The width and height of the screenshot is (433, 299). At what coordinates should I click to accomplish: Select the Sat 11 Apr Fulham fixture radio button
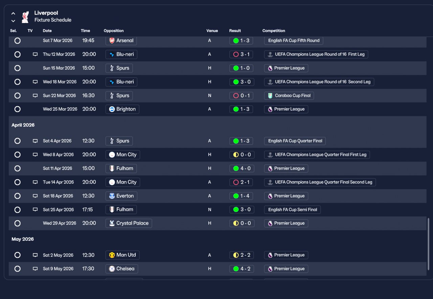pos(18,168)
